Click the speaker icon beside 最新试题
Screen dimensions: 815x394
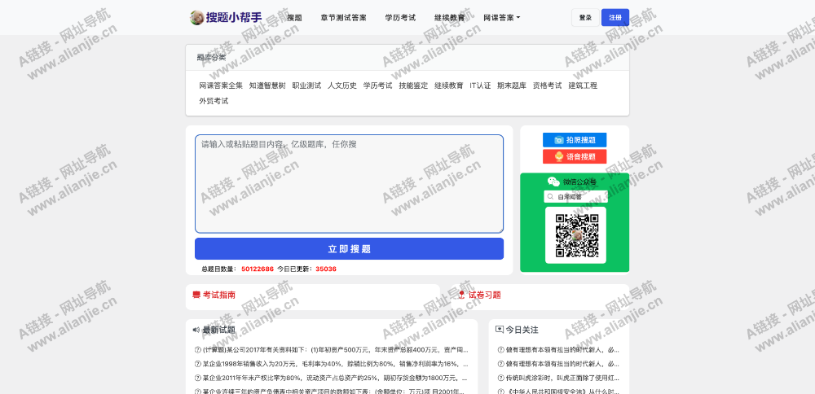pos(196,330)
